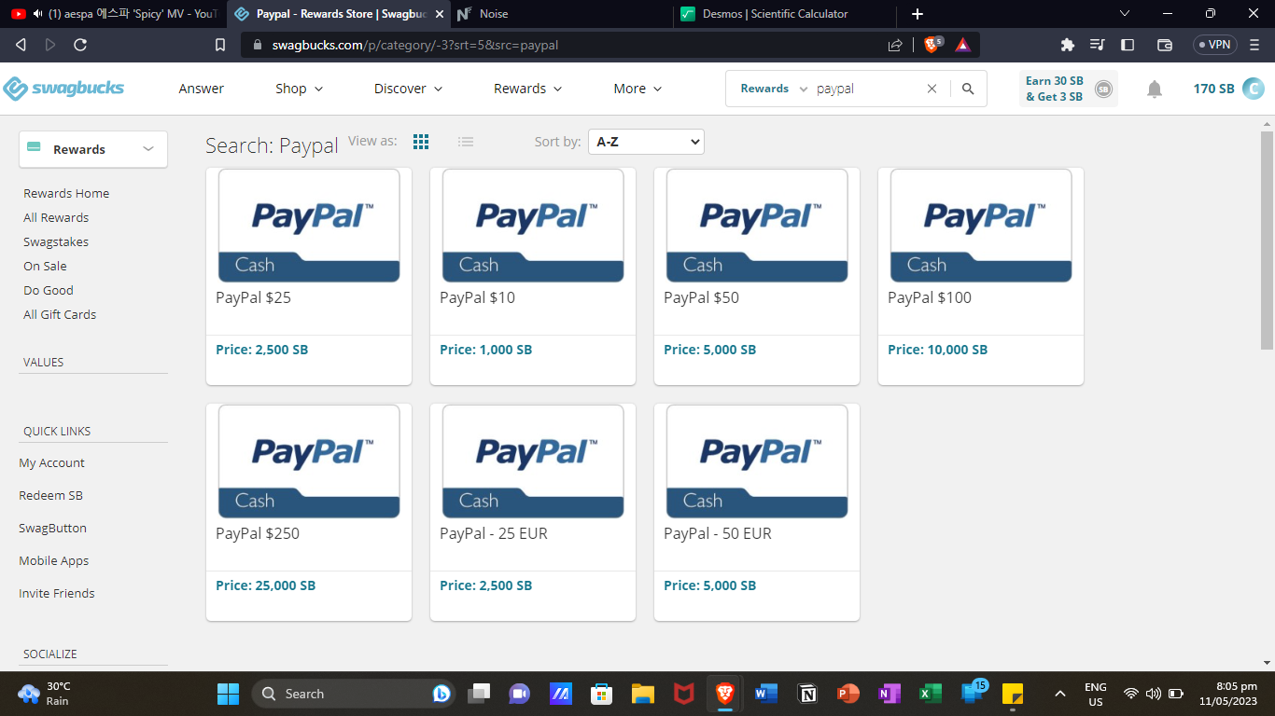The height and width of the screenshot is (716, 1275).
Task: Expand the sidebar Rewards selector
Action: coord(93,149)
